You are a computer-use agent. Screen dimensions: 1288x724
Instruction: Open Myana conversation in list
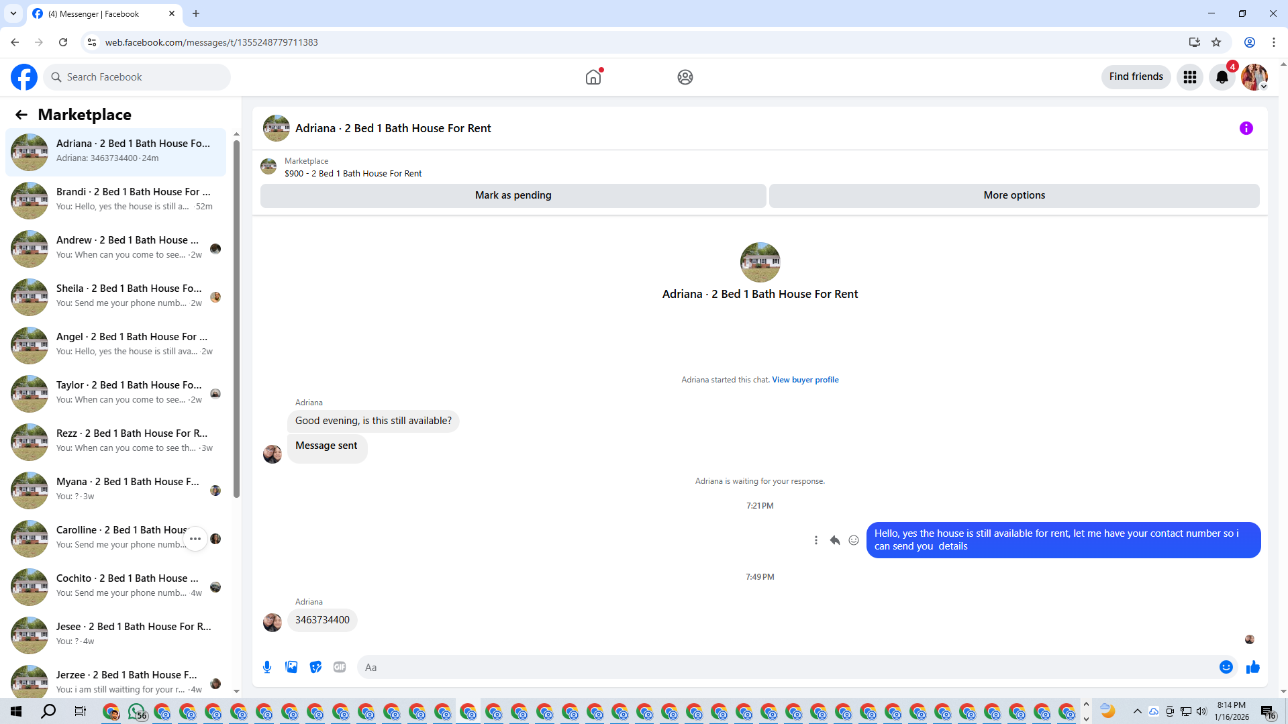click(x=115, y=490)
